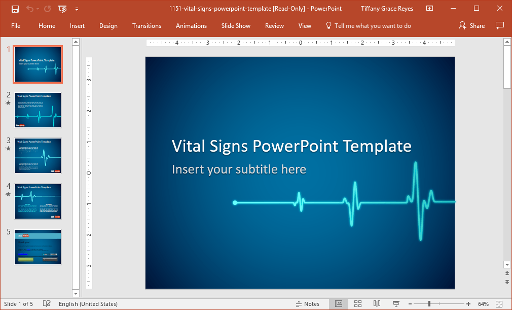Screen dimensions: 512x310
Task: Click the Tell me what you want to do box
Action: pyautogui.click(x=369, y=26)
